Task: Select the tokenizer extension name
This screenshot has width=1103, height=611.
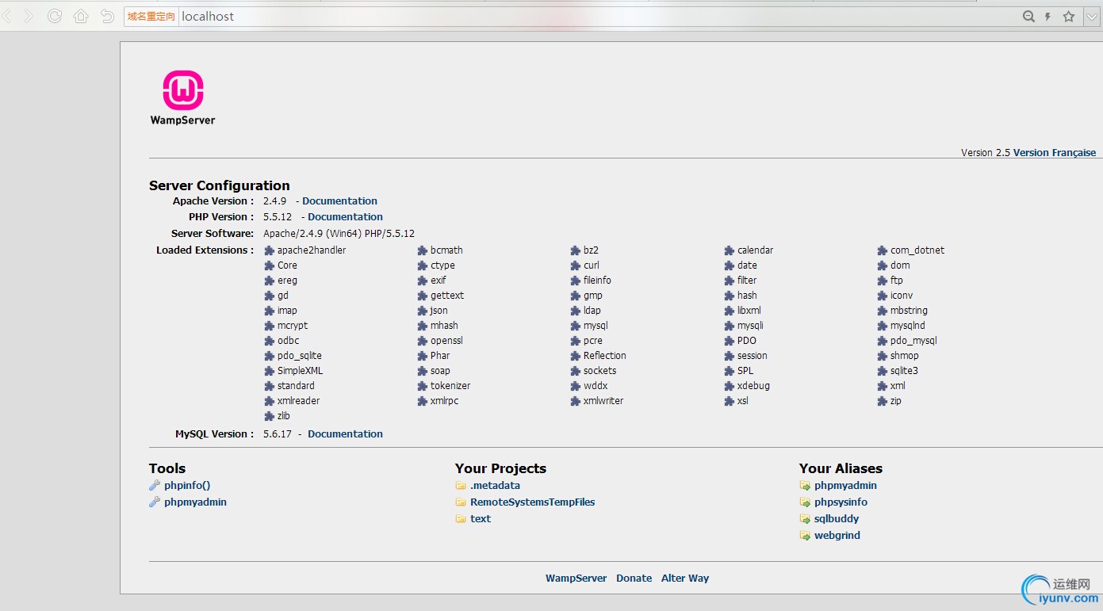Action: 450,386
